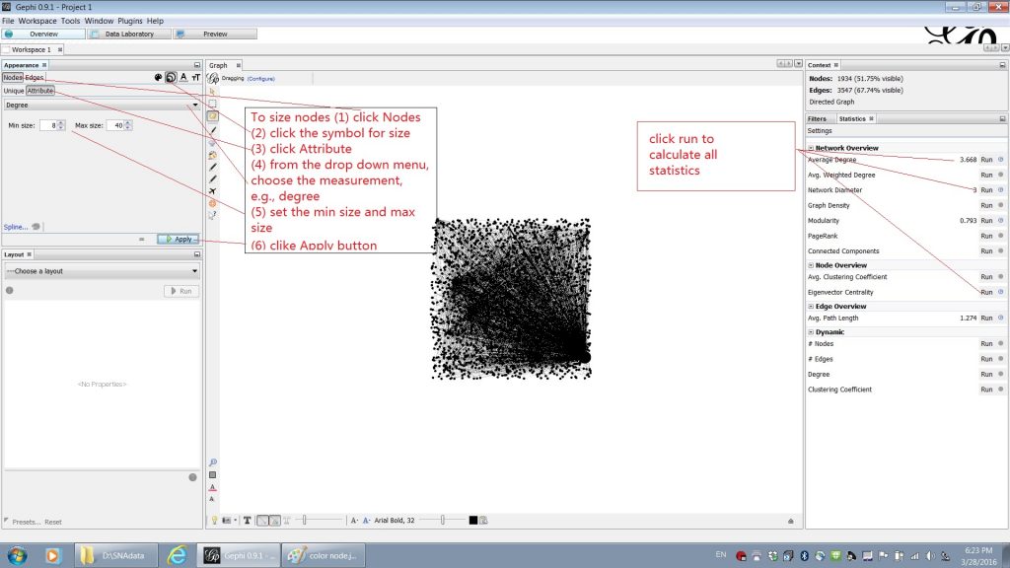Click the black label color swatch
The height and width of the screenshot is (568, 1010).
[473, 521]
